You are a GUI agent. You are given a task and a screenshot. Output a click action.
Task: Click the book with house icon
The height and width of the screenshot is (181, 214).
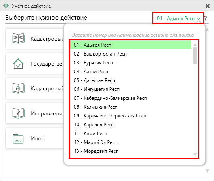pyautogui.click(x=18, y=88)
